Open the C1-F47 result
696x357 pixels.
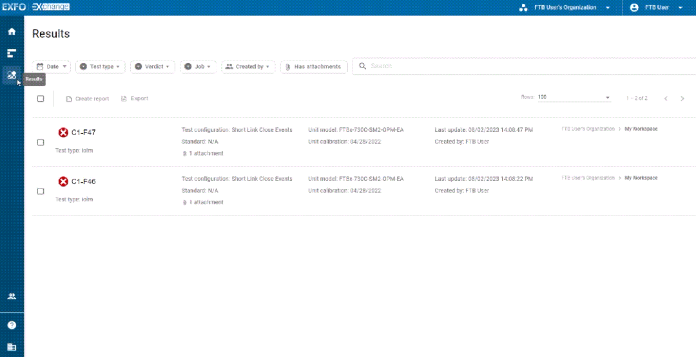point(83,133)
